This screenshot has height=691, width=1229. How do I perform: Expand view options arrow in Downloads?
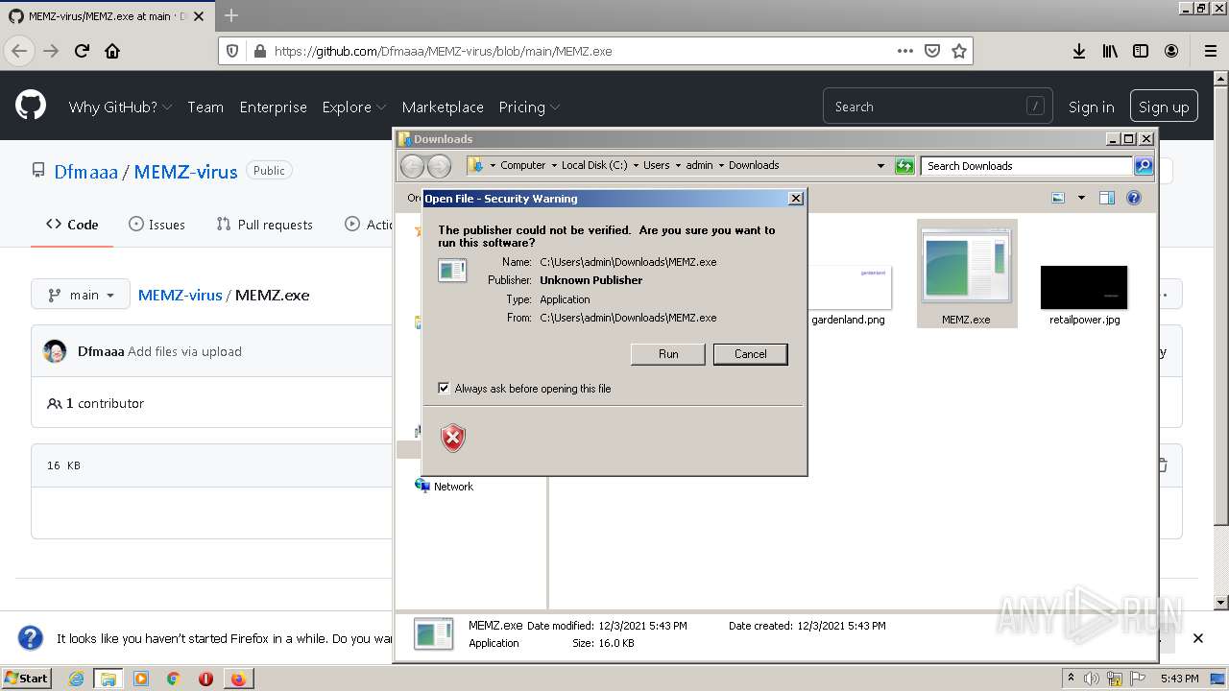(1081, 198)
